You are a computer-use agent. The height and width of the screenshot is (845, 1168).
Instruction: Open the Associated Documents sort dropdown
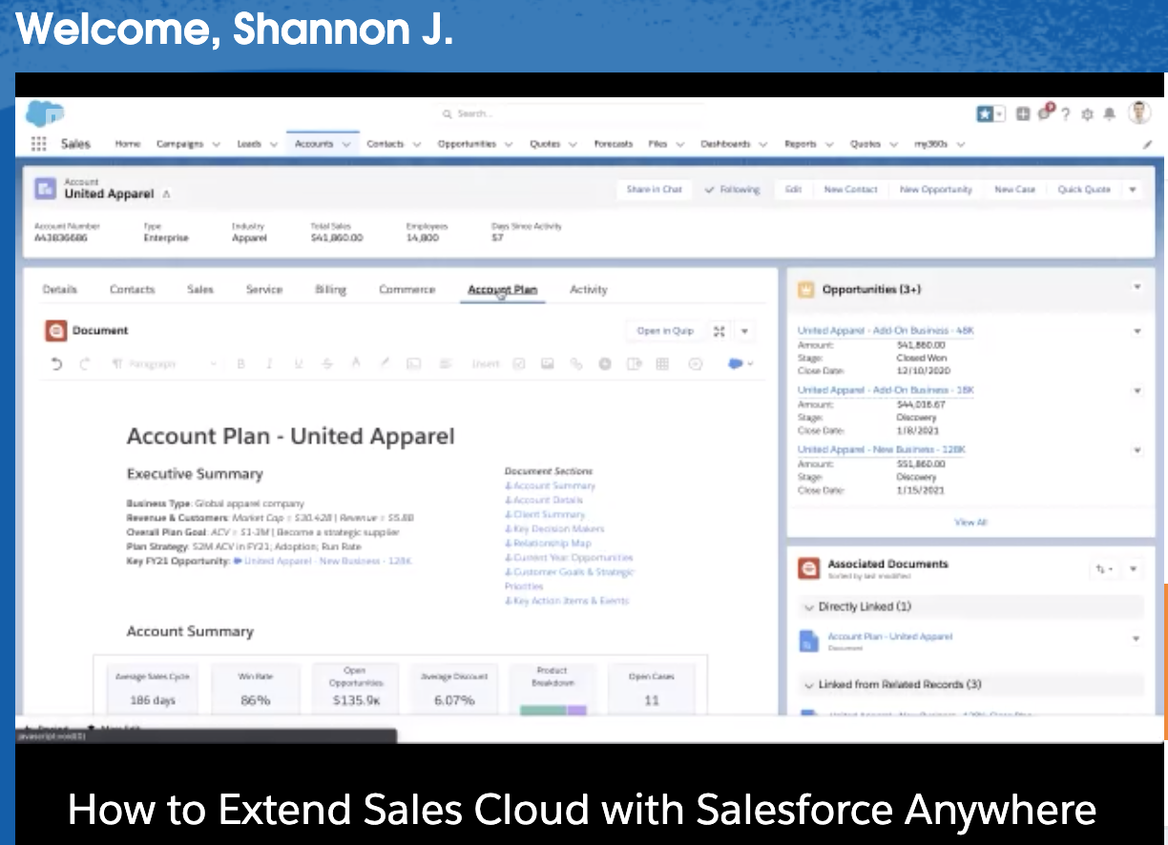1104,569
